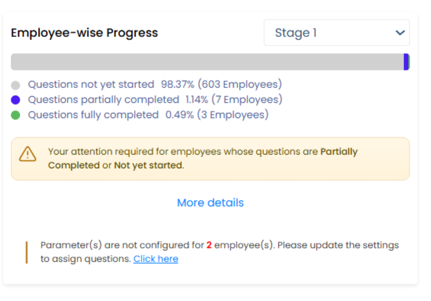The height and width of the screenshot is (301, 431).
Task: Click the purple segment of progress bar
Action: [406, 62]
